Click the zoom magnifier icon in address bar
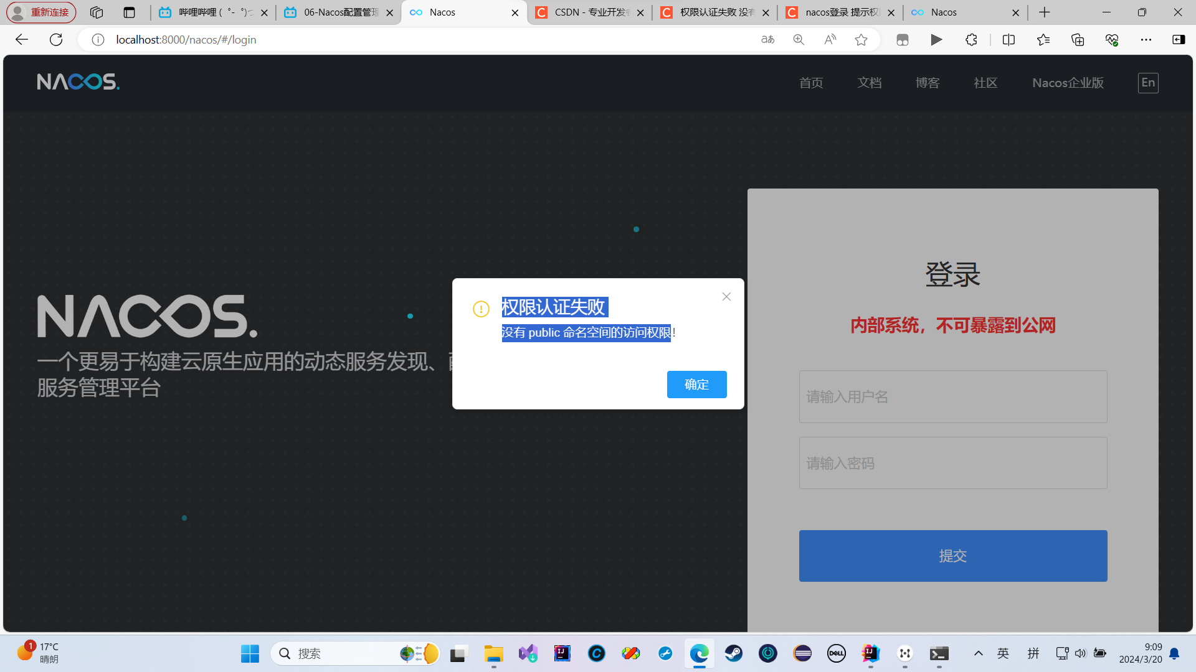 coord(799,40)
